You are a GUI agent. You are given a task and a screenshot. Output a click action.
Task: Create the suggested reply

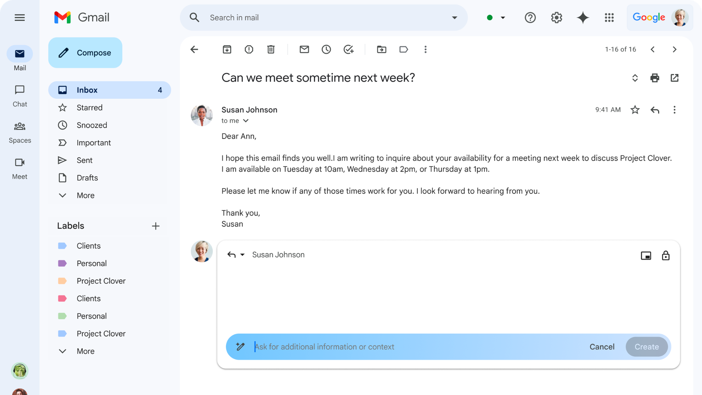646,347
